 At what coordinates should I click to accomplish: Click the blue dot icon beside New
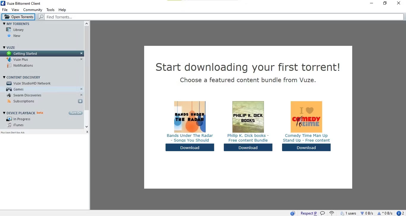click(x=9, y=36)
